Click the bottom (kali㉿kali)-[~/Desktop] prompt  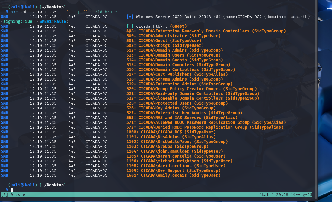click(x=37, y=185)
